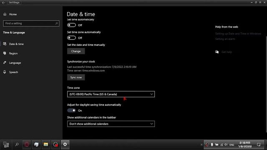Show hidden system tray icons
This screenshot has width=267, height=150.
tap(202, 145)
